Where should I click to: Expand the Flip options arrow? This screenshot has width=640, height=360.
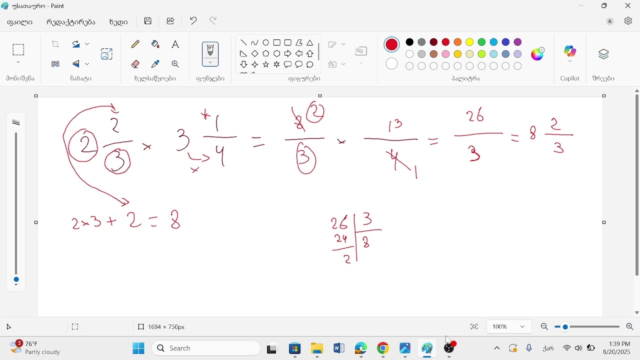(x=87, y=64)
